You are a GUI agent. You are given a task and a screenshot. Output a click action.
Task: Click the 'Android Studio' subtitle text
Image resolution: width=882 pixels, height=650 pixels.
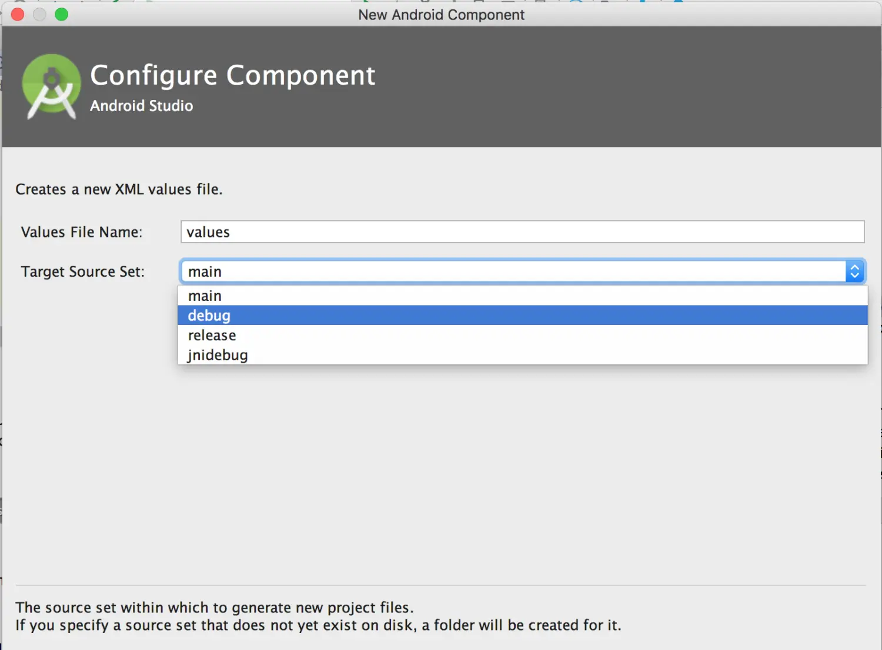pos(142,106)
